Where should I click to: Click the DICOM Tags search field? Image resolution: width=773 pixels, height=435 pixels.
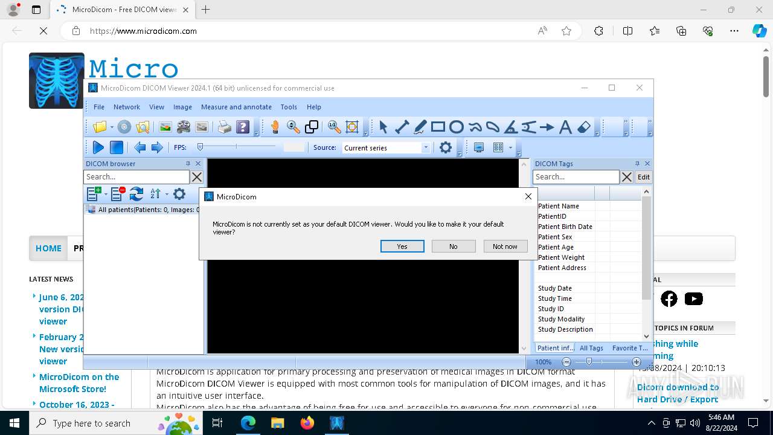pos(576,177)
